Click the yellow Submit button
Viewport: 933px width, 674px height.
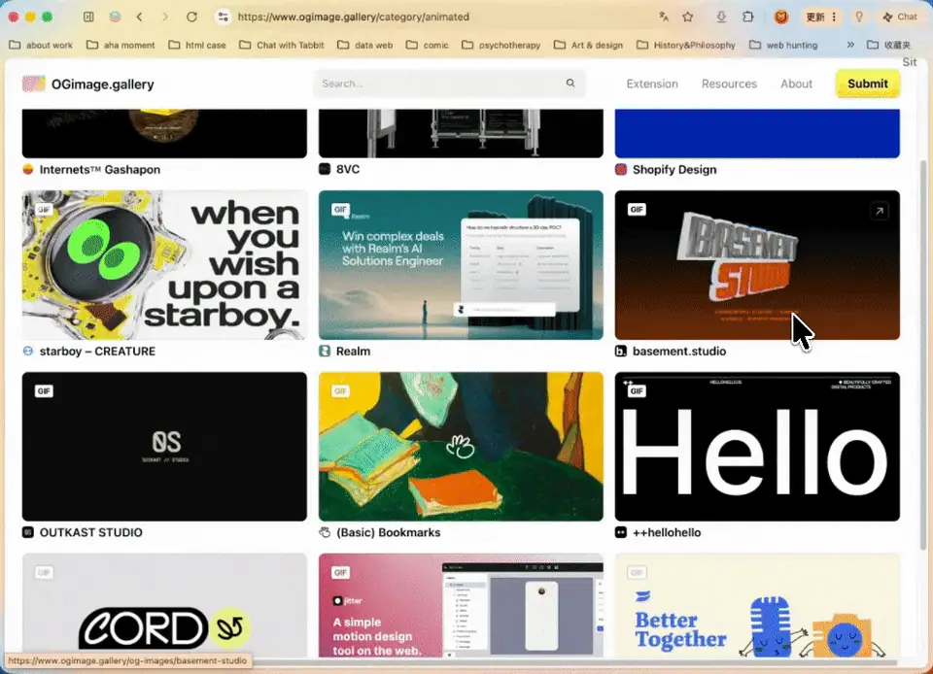(868, 84)
